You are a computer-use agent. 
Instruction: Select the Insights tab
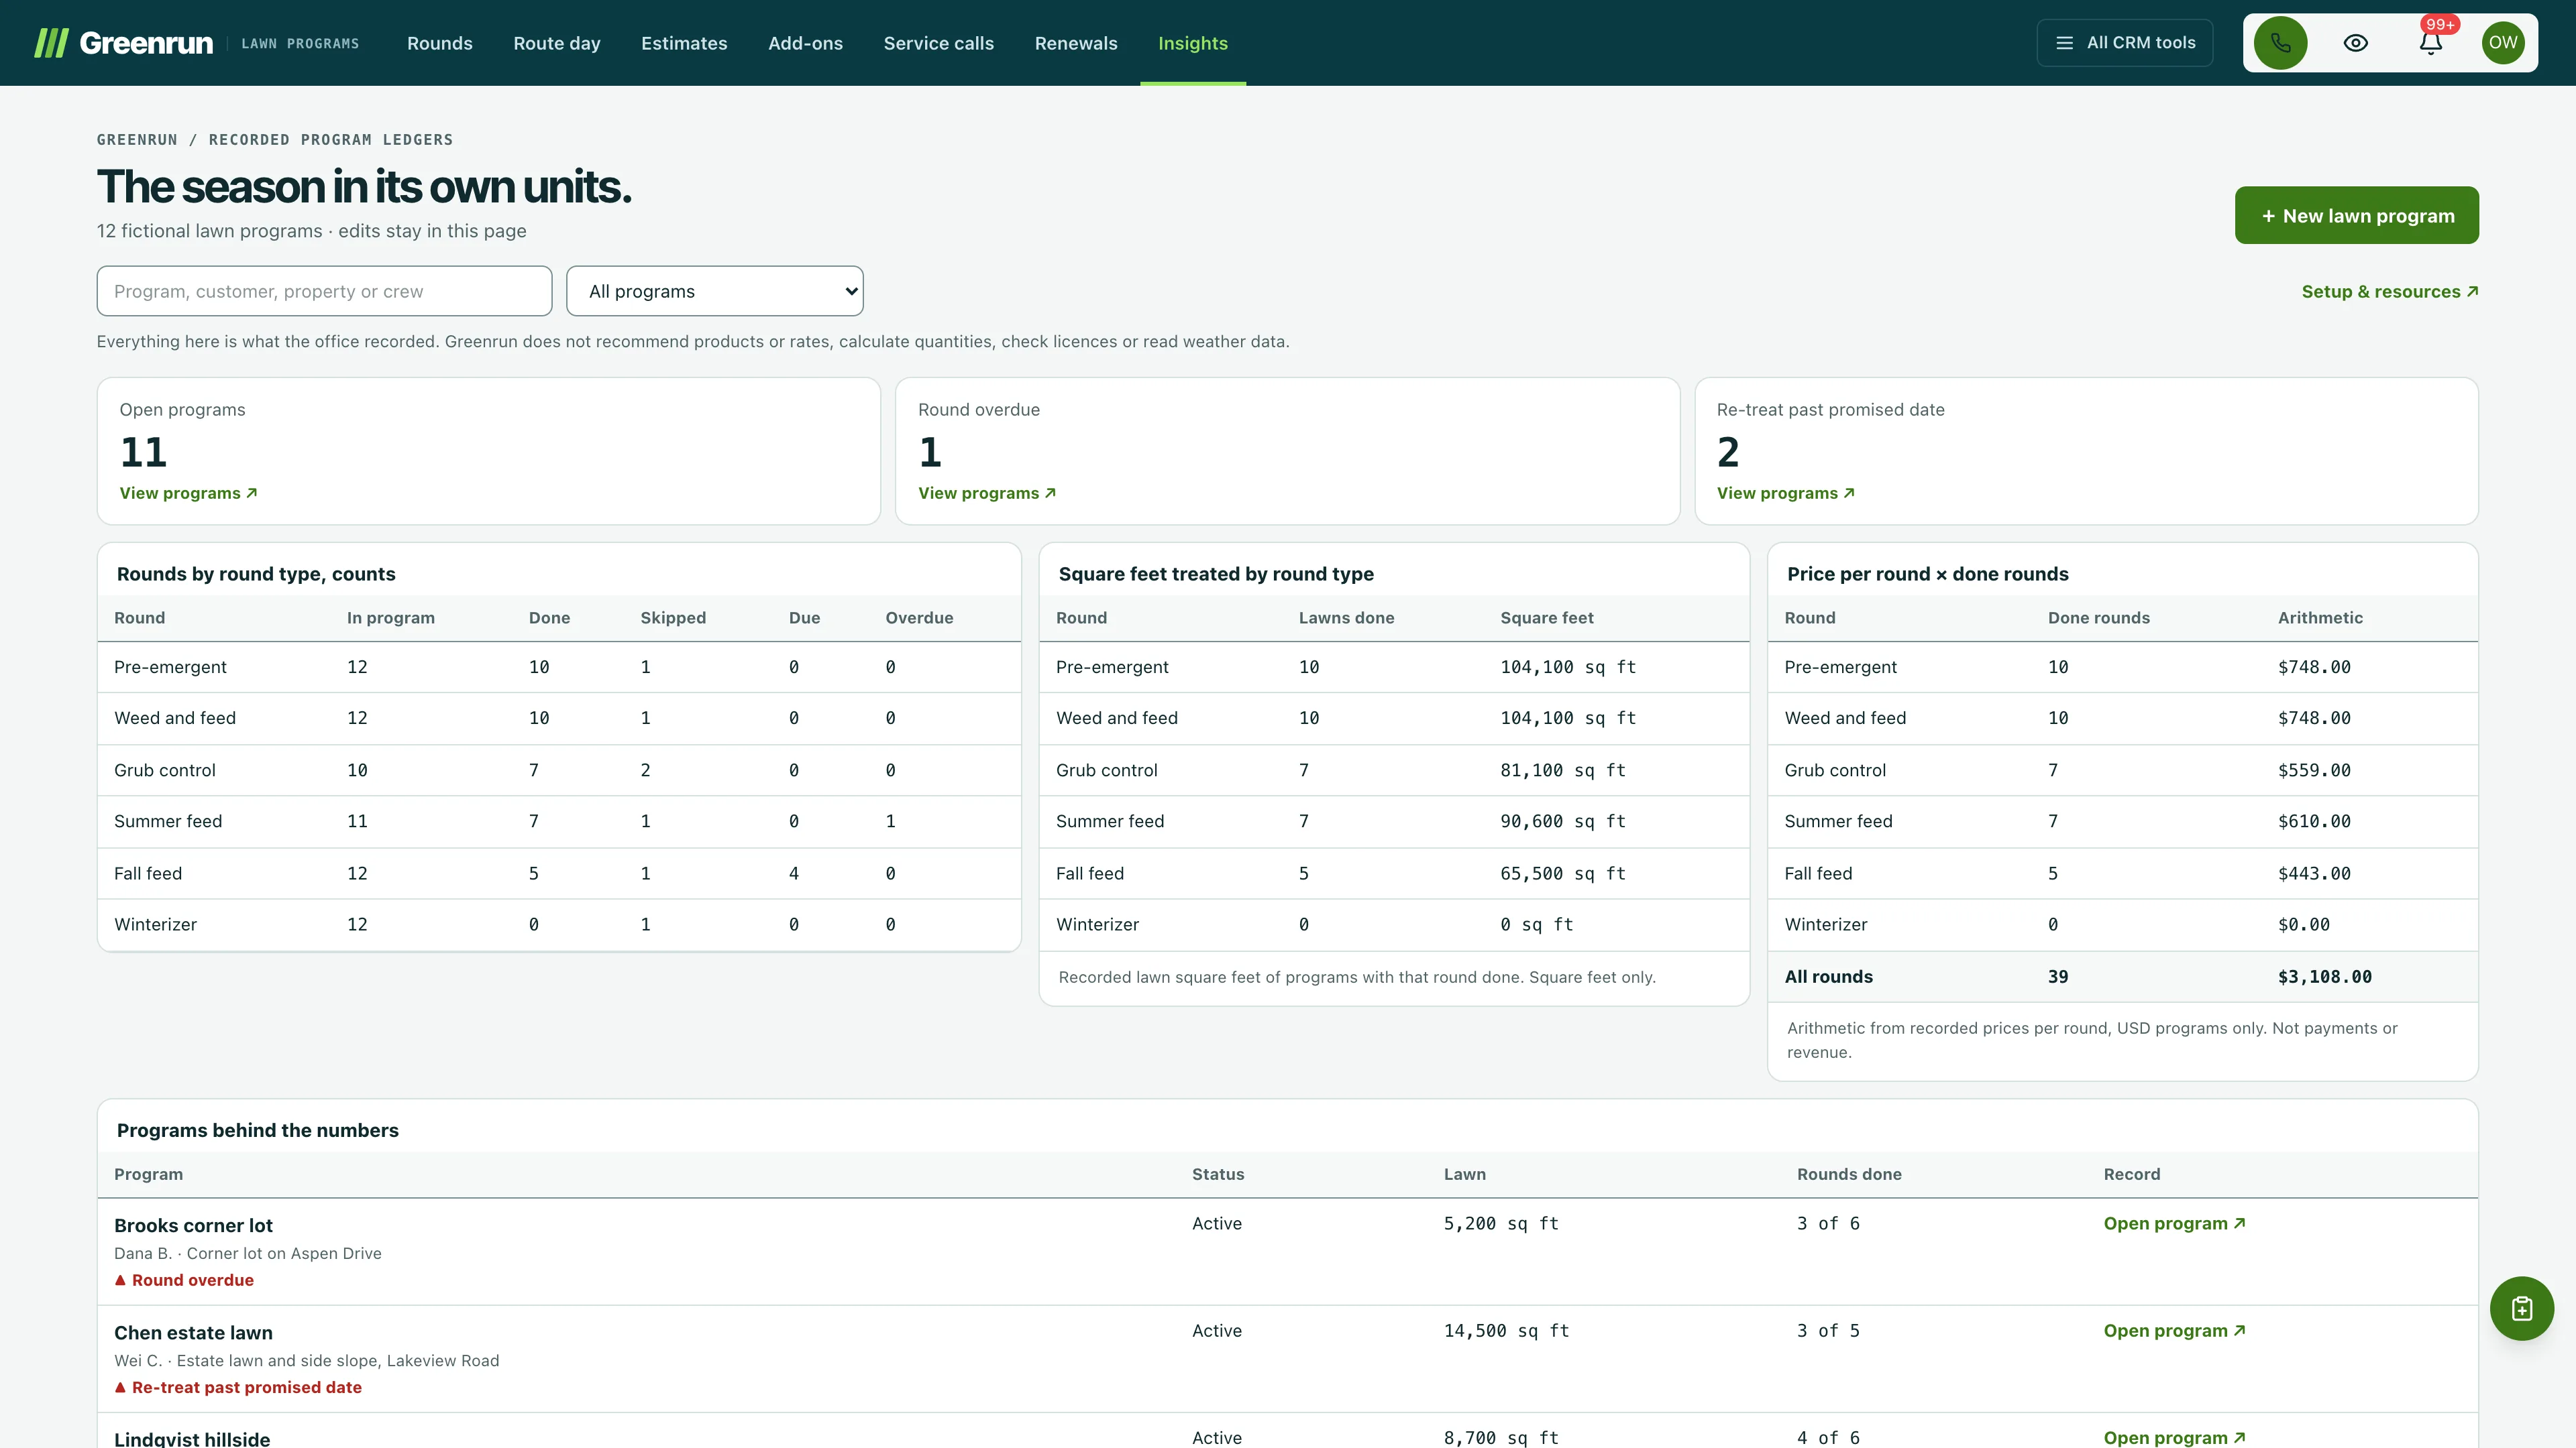coord(1192,43)
